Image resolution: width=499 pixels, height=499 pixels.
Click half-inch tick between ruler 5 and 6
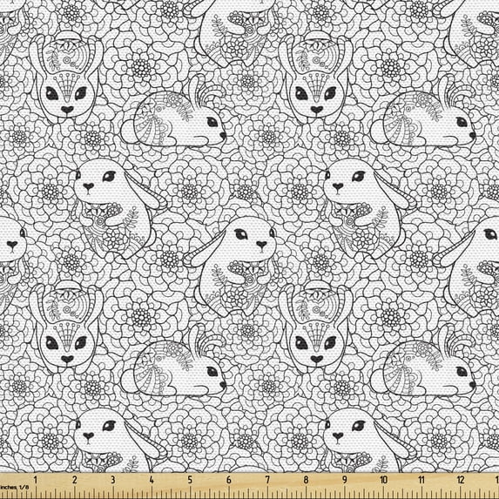click(210, 493)
